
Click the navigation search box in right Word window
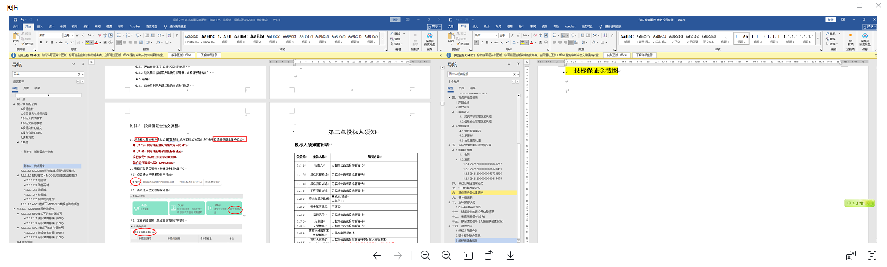[479, 74]
